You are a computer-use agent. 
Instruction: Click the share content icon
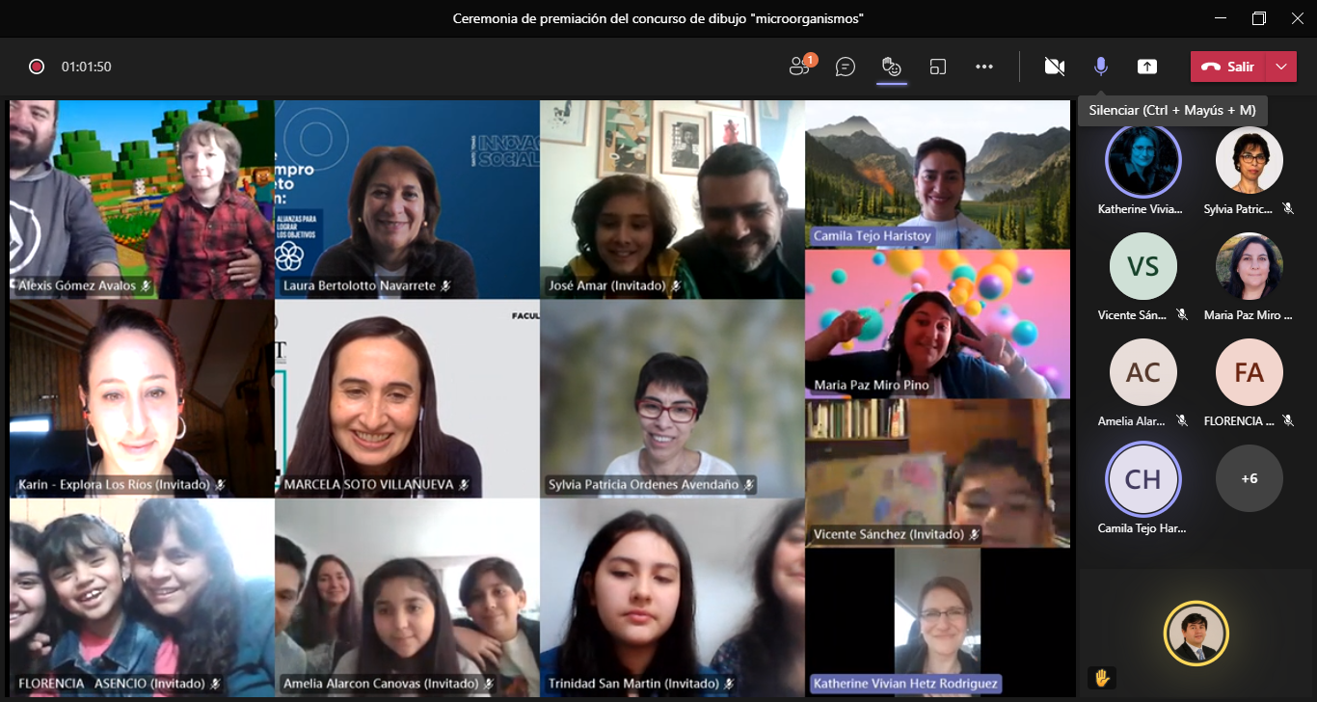(x=1146, y=67)
